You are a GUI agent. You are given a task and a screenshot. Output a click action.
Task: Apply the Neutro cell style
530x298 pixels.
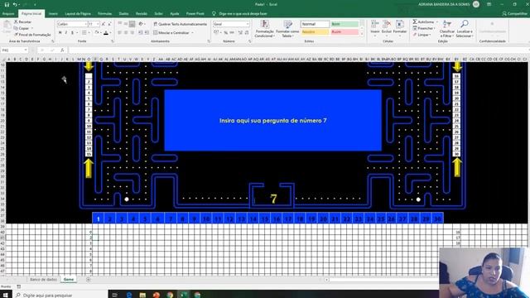coord(315,31)
